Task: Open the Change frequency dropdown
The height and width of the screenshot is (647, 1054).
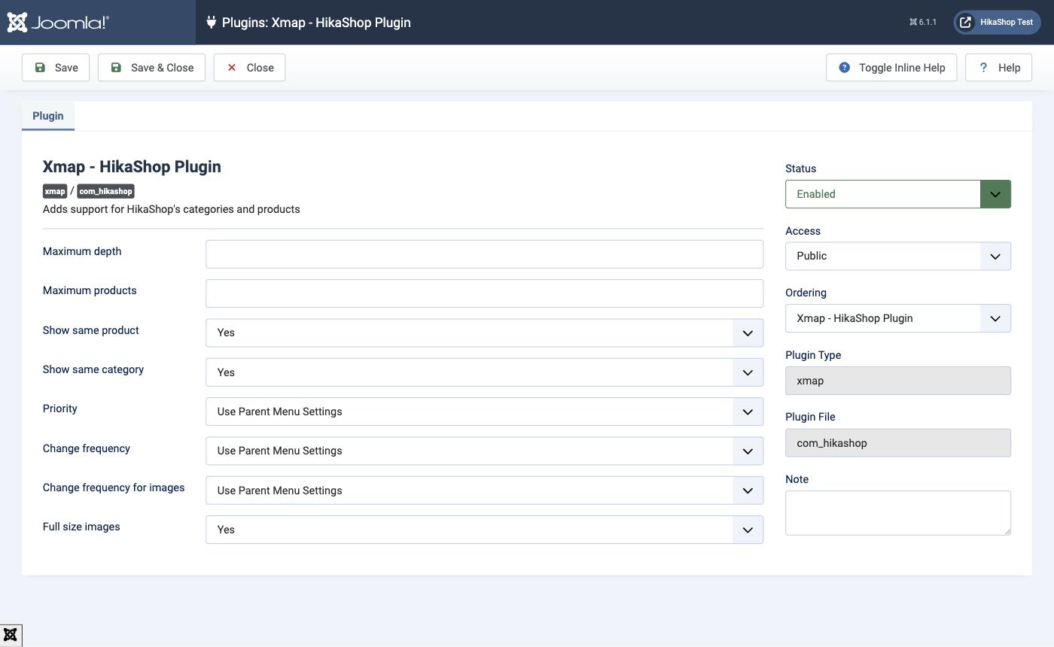Action: point(484,451)
